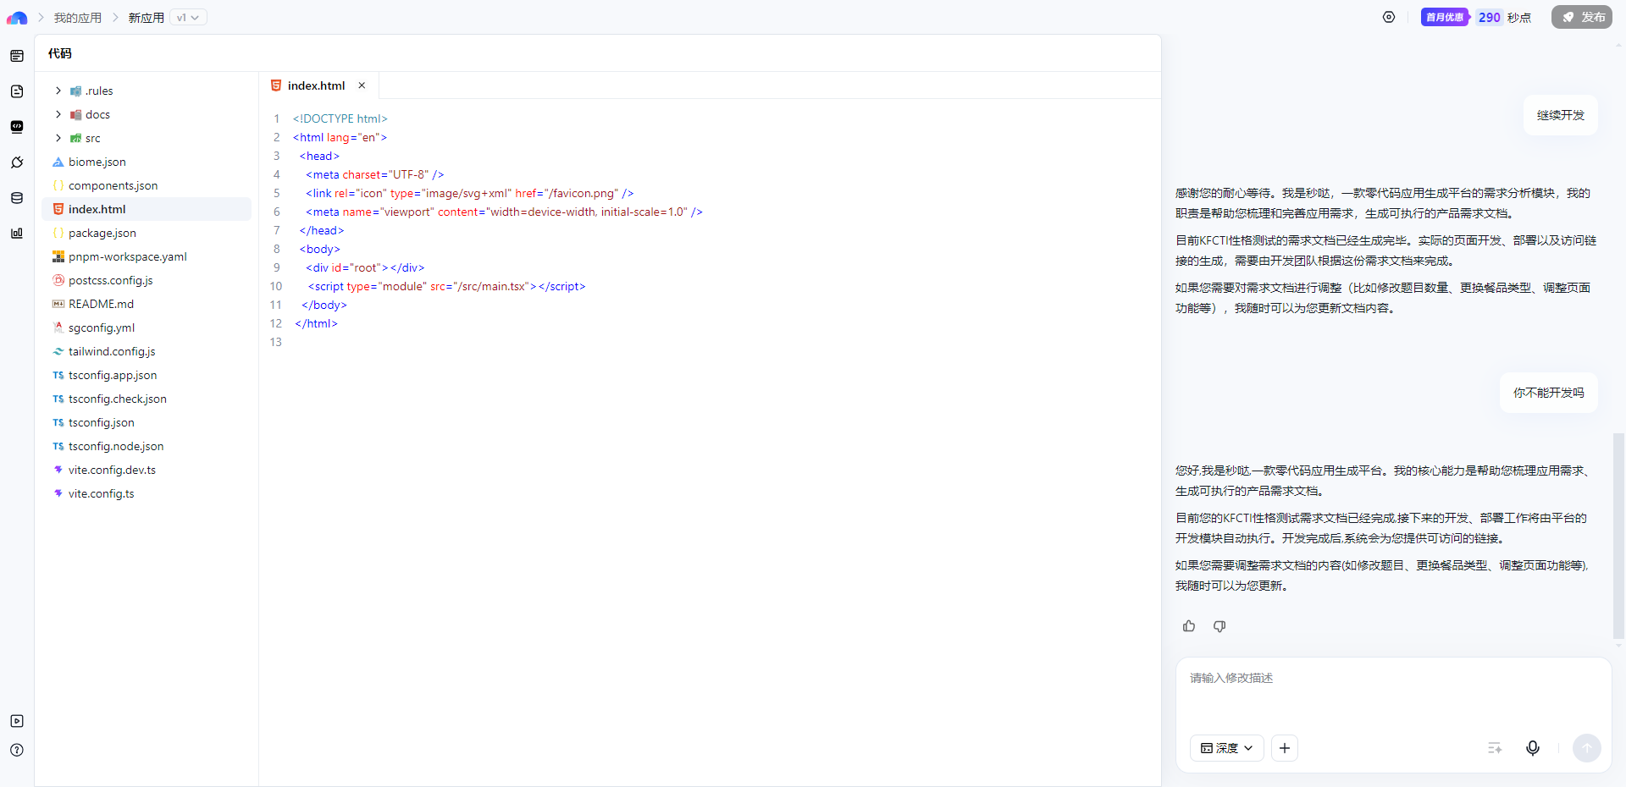
Task: Select the .rules folder name
Action: click(99, 91)
